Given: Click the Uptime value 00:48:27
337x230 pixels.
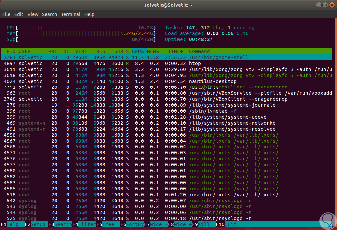Looking at the screenshot, I should point(201,40).
